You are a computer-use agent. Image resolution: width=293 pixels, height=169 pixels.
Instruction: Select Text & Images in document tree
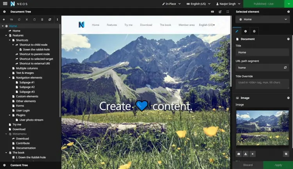(25, 73)
